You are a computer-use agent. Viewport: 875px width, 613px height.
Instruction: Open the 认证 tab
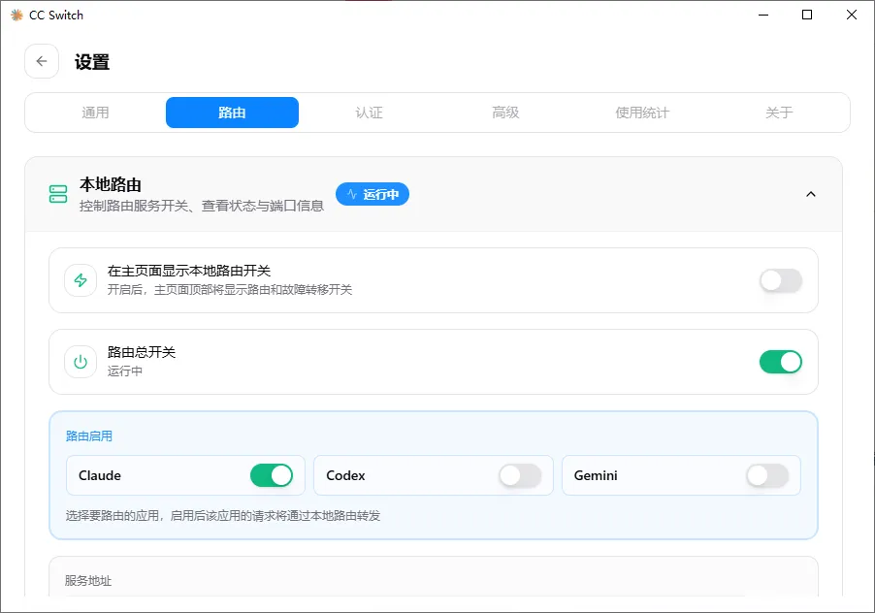click(x=369, y=113)
